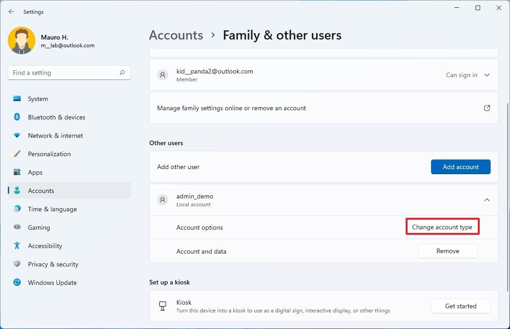
Task: Open Apps settings from the sidebar
Action: click(x=34, y=172)
